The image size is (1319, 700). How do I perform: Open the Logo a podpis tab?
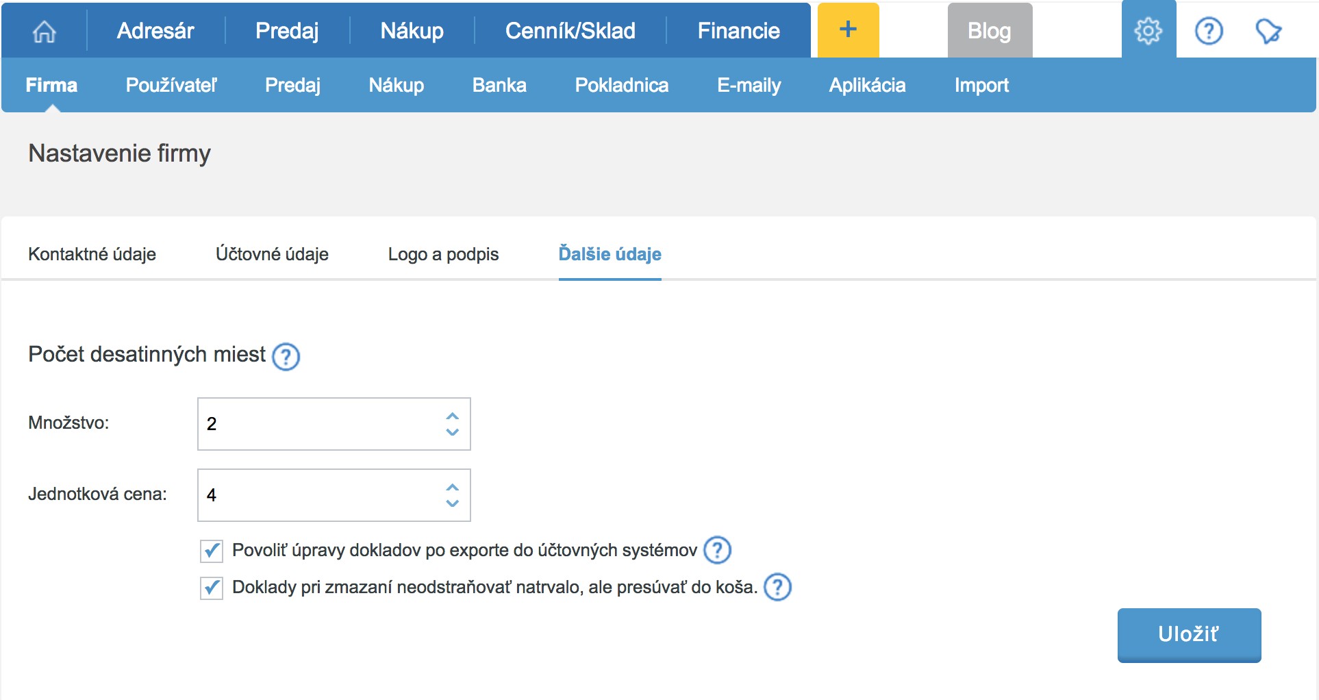click(x=443, y=254)
